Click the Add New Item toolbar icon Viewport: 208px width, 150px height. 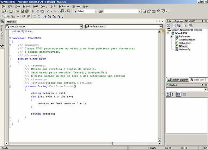(11, 11)
